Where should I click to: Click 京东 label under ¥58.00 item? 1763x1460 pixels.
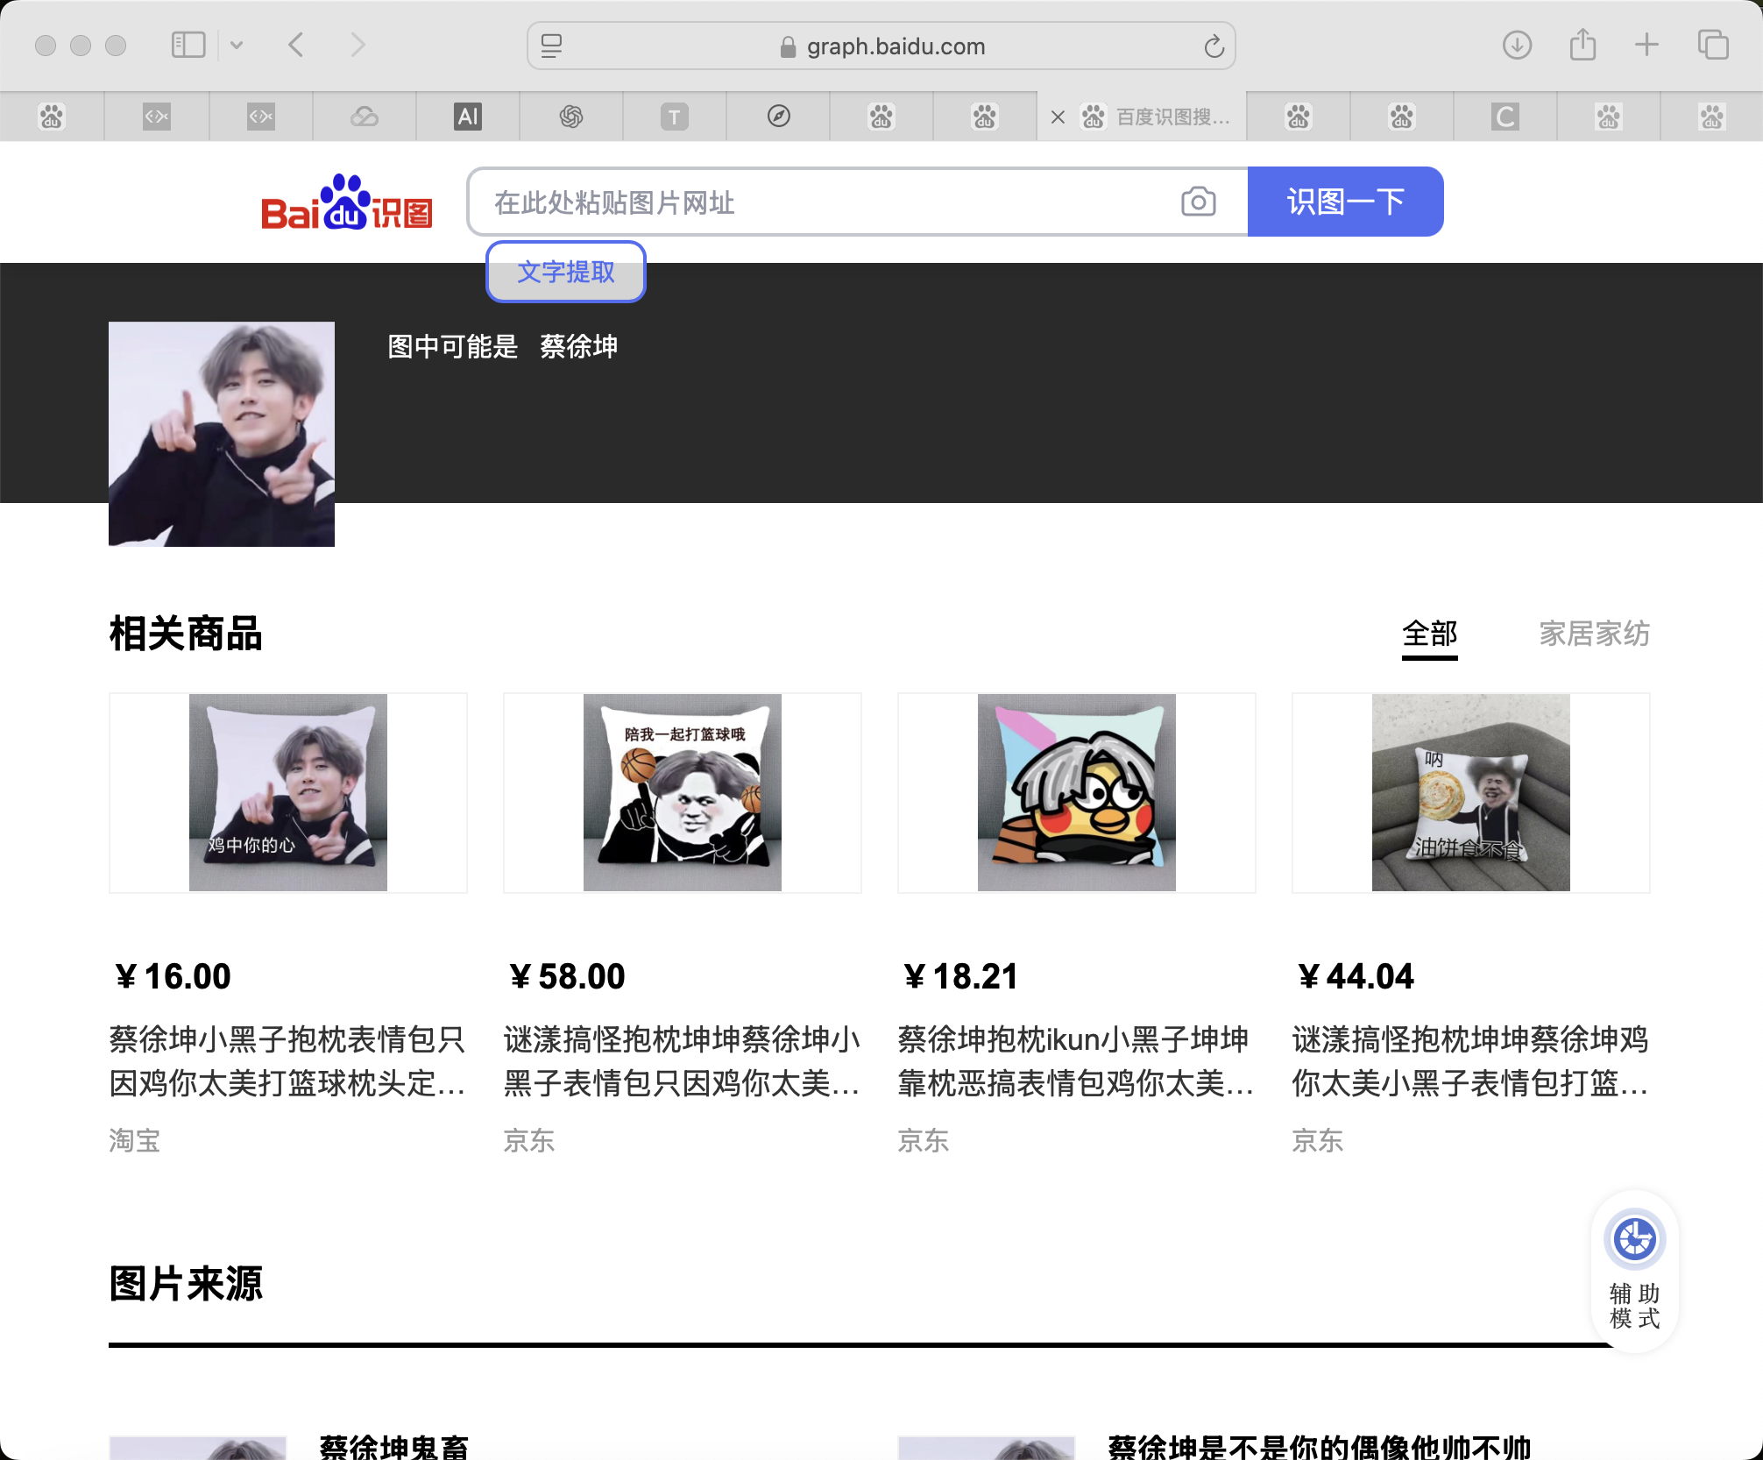[x=529, y=1140]
